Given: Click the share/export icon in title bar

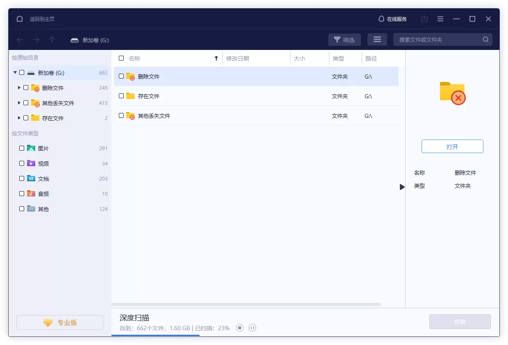Looking at the screenshot, I should pyautogui.click(x=424, y=19).
